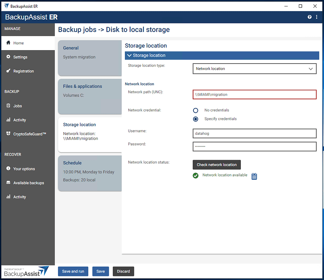Screen dimensions: 324x280
Task: Click the green network available checkmark
Action: coord(195,176)
